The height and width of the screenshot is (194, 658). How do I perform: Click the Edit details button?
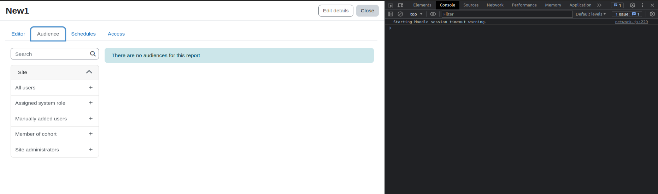point(336,11)
